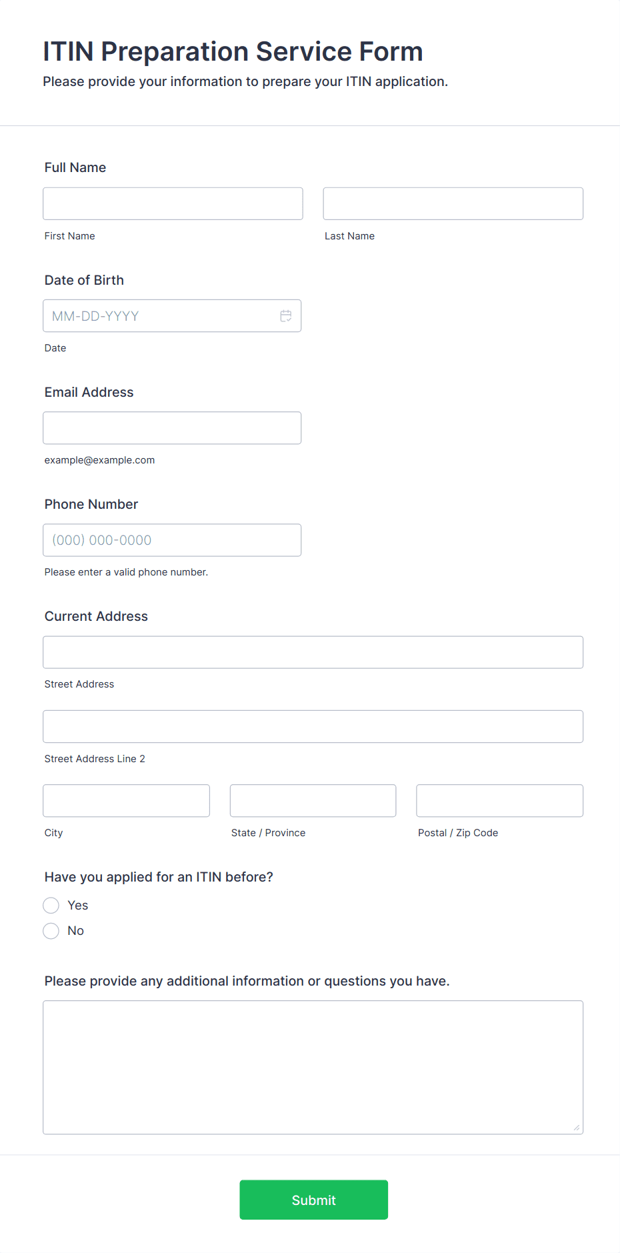Viewport: 620px width, 1253px height.
Task: Focus the Street Address field
Action: click(x=313, y=652)
